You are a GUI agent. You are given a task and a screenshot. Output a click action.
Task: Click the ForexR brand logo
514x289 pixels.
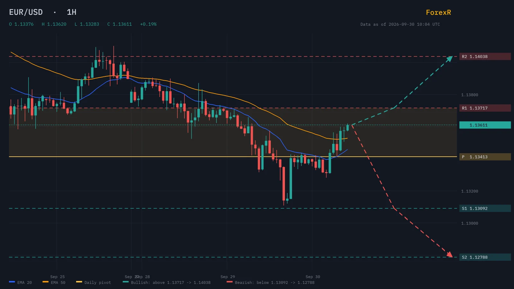[438, 13]
